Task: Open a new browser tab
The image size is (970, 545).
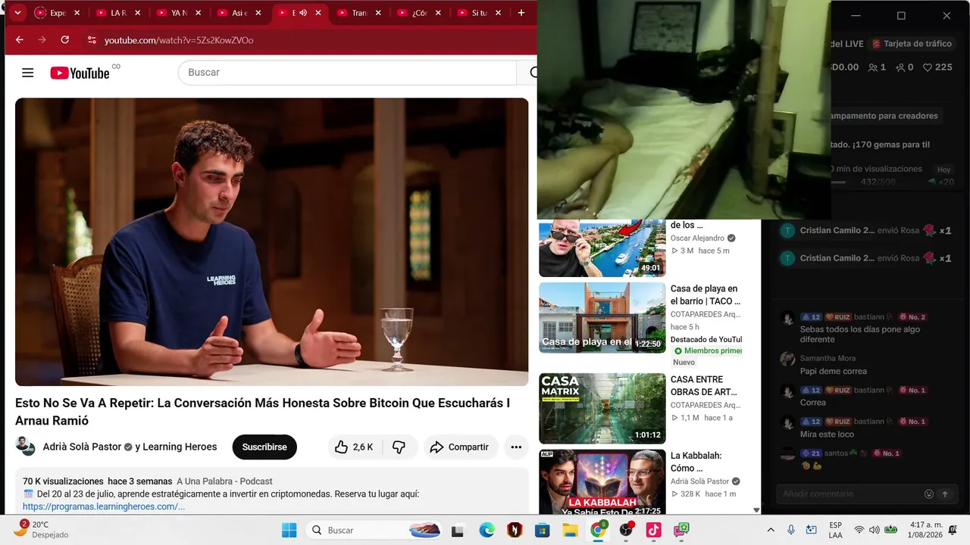Action: pyautogui.click(x=521, y=13)
